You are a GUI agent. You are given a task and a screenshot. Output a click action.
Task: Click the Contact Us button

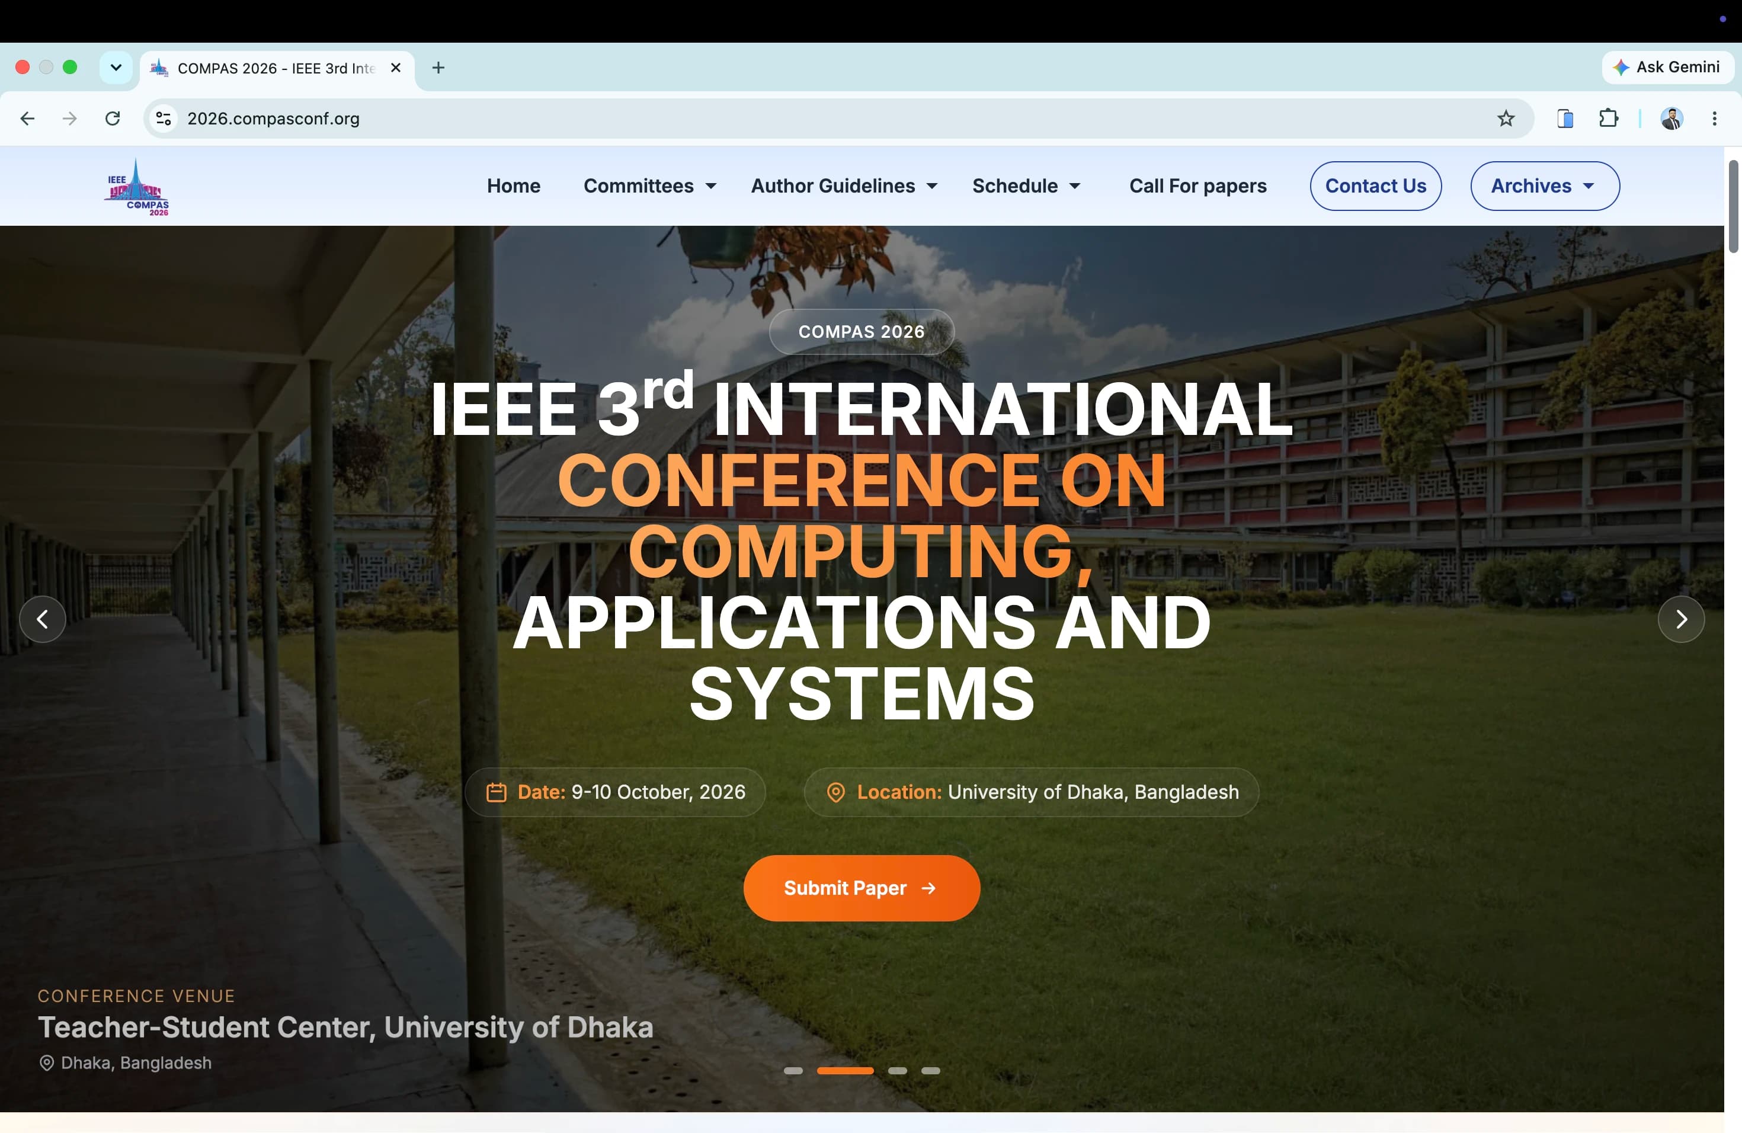pos(1375,186)
